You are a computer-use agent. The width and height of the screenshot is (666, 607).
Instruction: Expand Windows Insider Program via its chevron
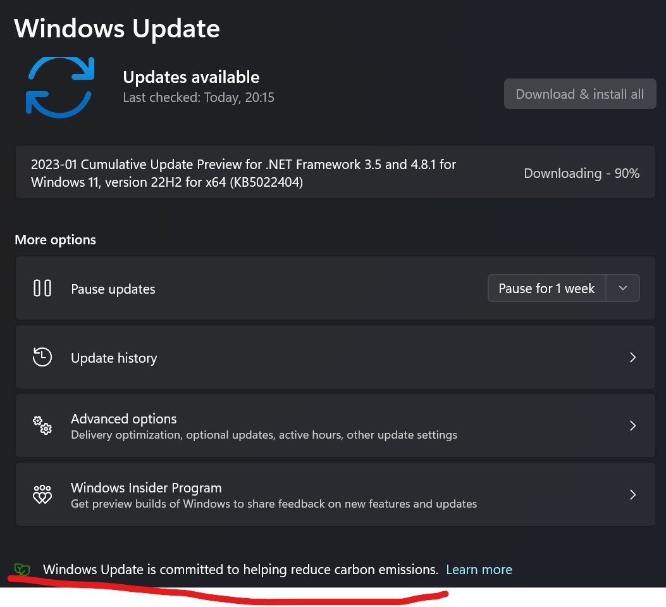[632, 494]
